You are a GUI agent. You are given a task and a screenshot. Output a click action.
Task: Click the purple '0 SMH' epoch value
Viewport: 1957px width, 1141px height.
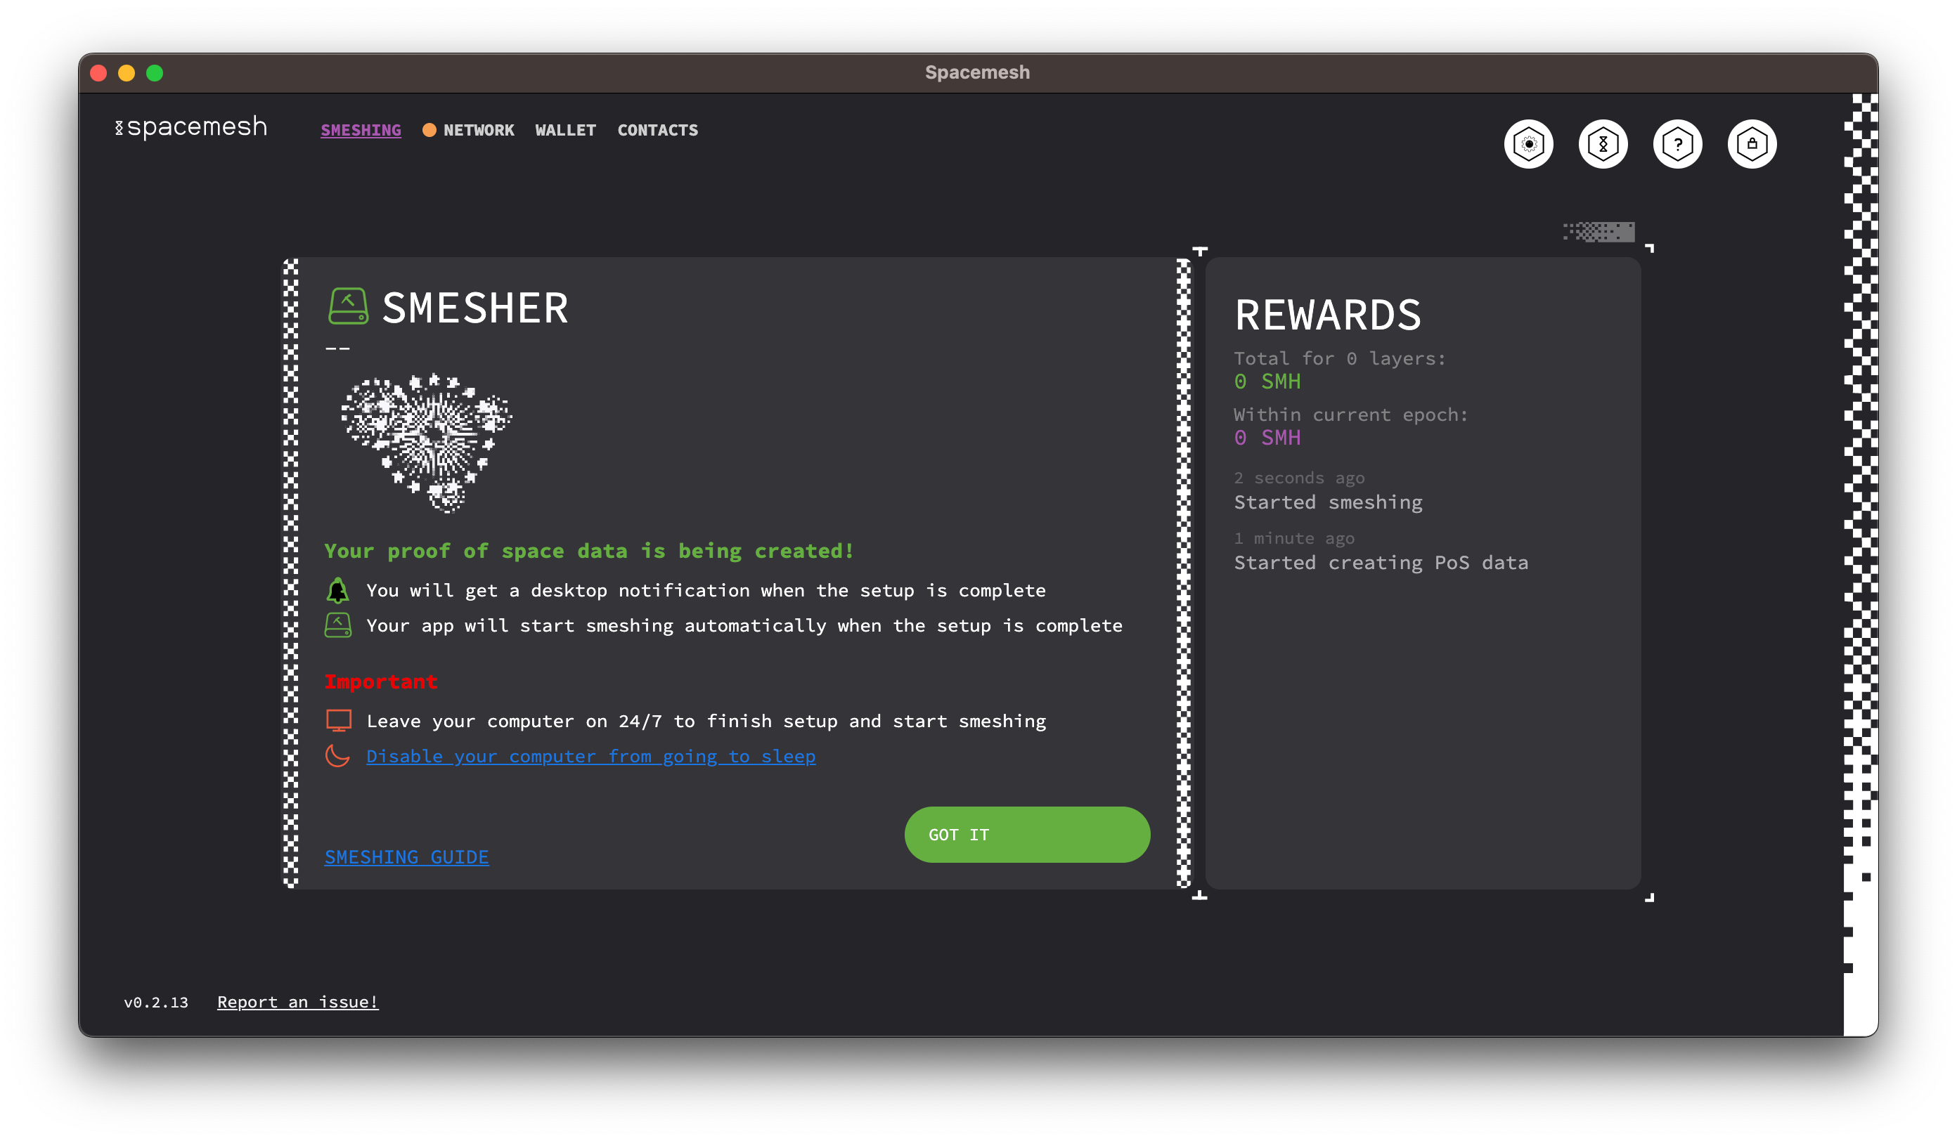[x=1267, y=438]
